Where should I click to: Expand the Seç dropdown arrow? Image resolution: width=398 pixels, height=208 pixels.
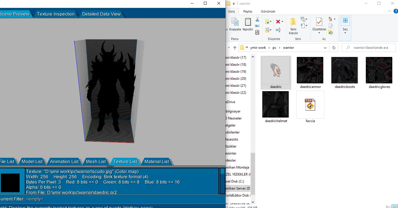point(345,33)
